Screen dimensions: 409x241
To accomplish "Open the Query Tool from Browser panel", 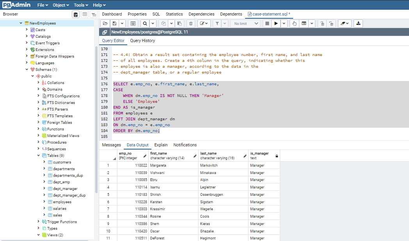I will 76,14.
